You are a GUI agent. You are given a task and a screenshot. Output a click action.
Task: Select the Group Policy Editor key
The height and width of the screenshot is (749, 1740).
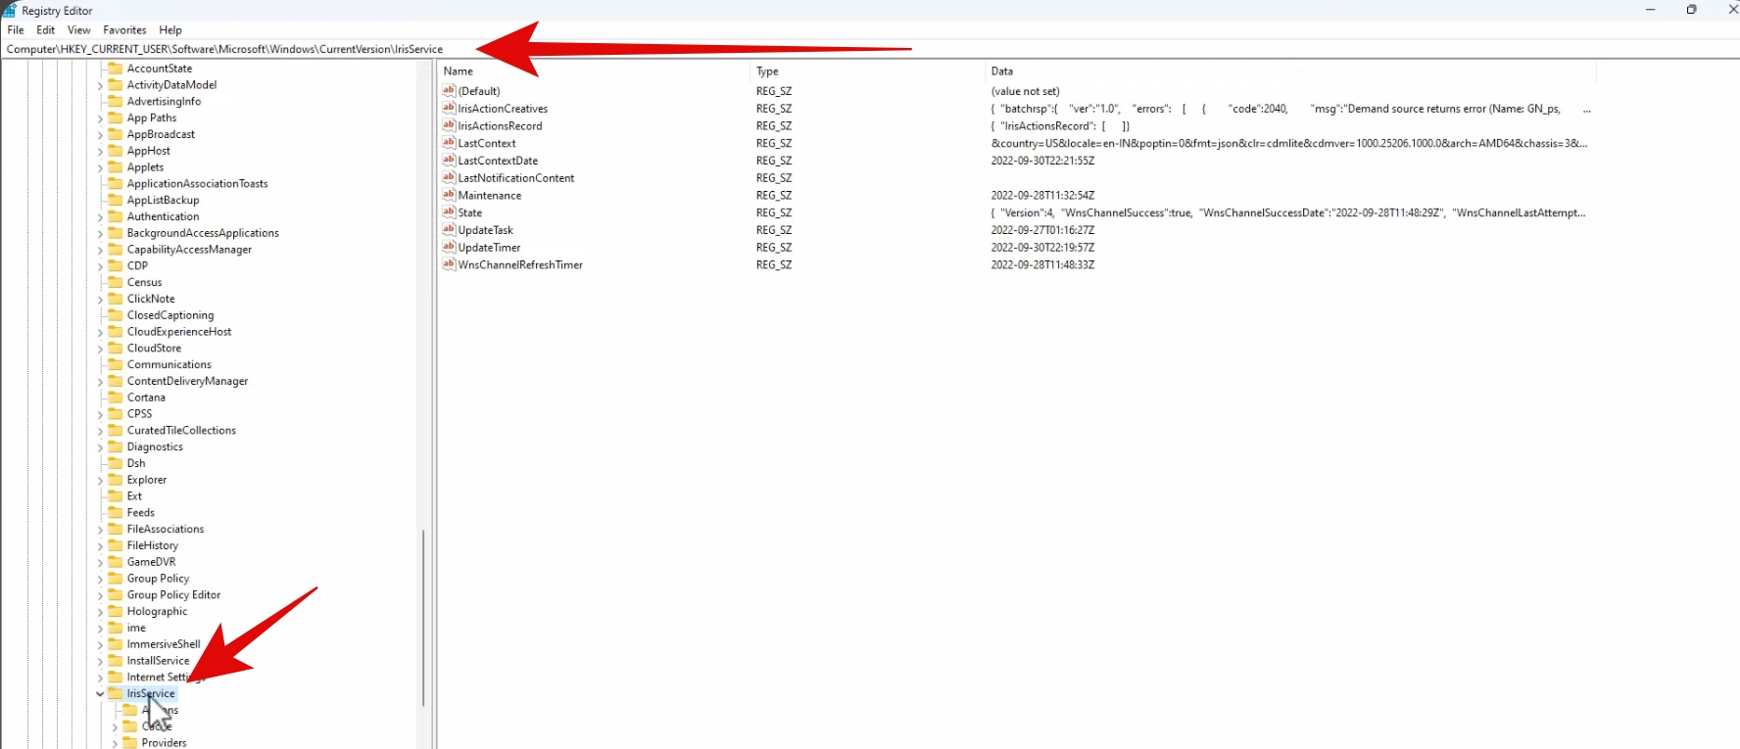point(173,594)
